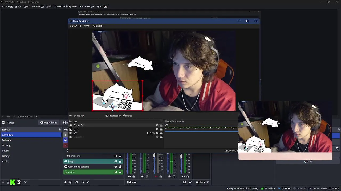This screenshot has height=191, width=341.
Task: Move selected source up in list
Action: 83,182
